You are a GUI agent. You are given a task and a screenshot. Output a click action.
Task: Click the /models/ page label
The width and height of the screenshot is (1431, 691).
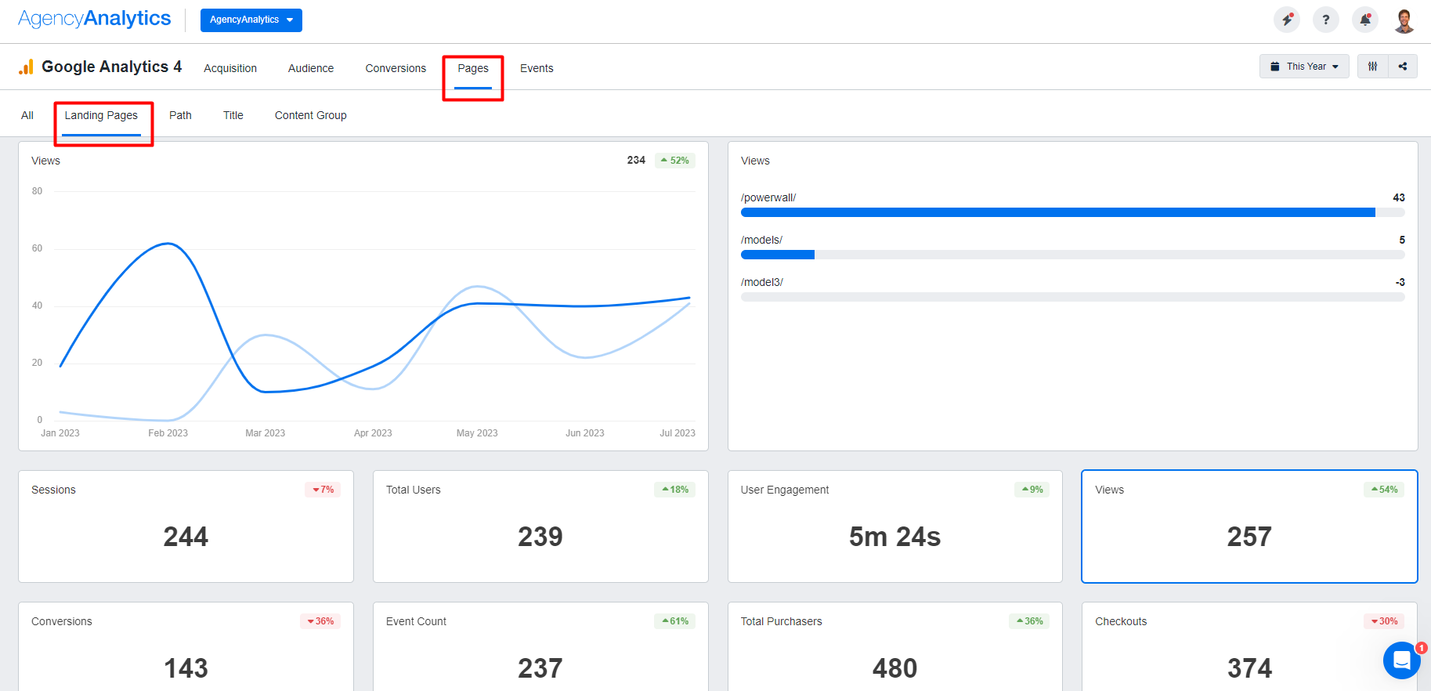[x=762, y=240]
